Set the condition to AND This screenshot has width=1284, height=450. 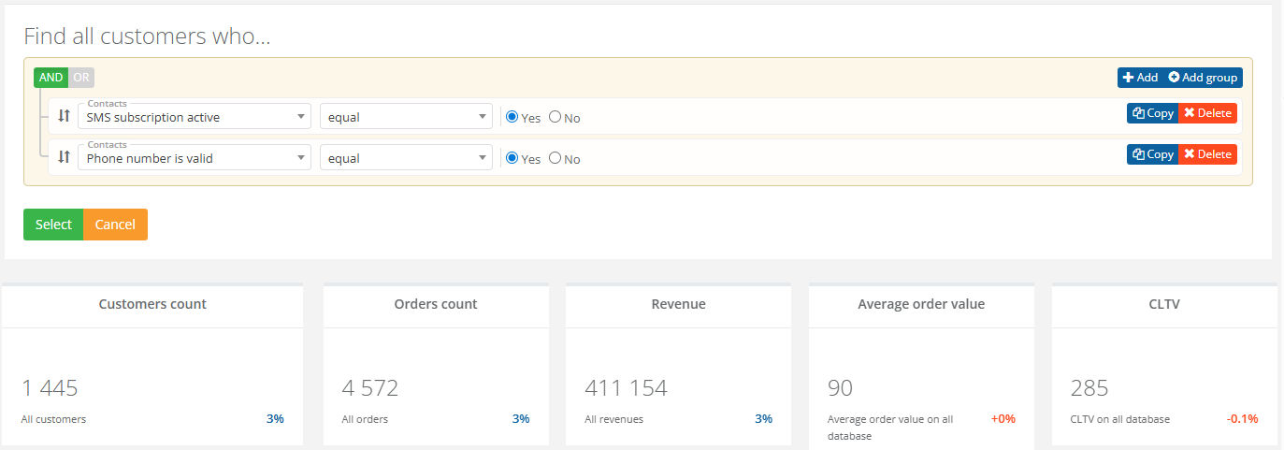coord(50,78)
